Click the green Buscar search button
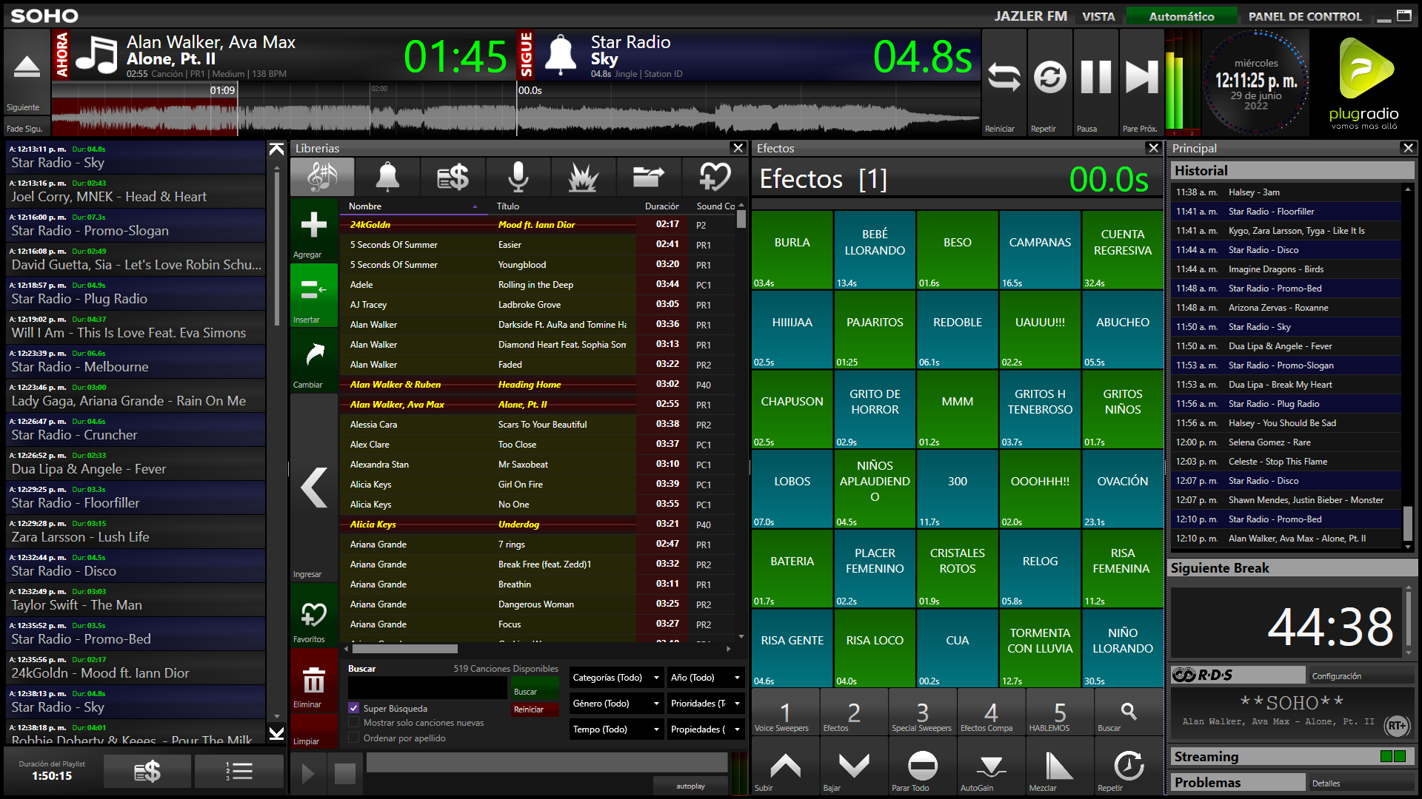 (535, 687)
